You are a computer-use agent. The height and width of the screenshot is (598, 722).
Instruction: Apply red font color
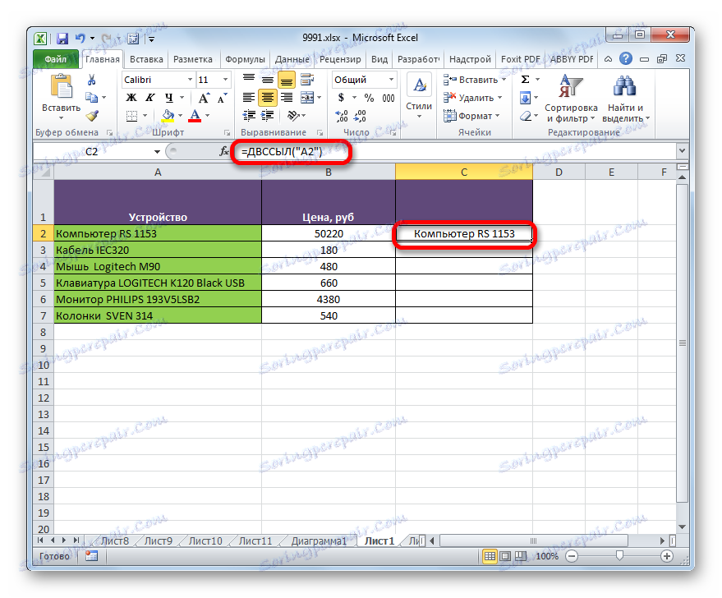click(x=195, y=116)
